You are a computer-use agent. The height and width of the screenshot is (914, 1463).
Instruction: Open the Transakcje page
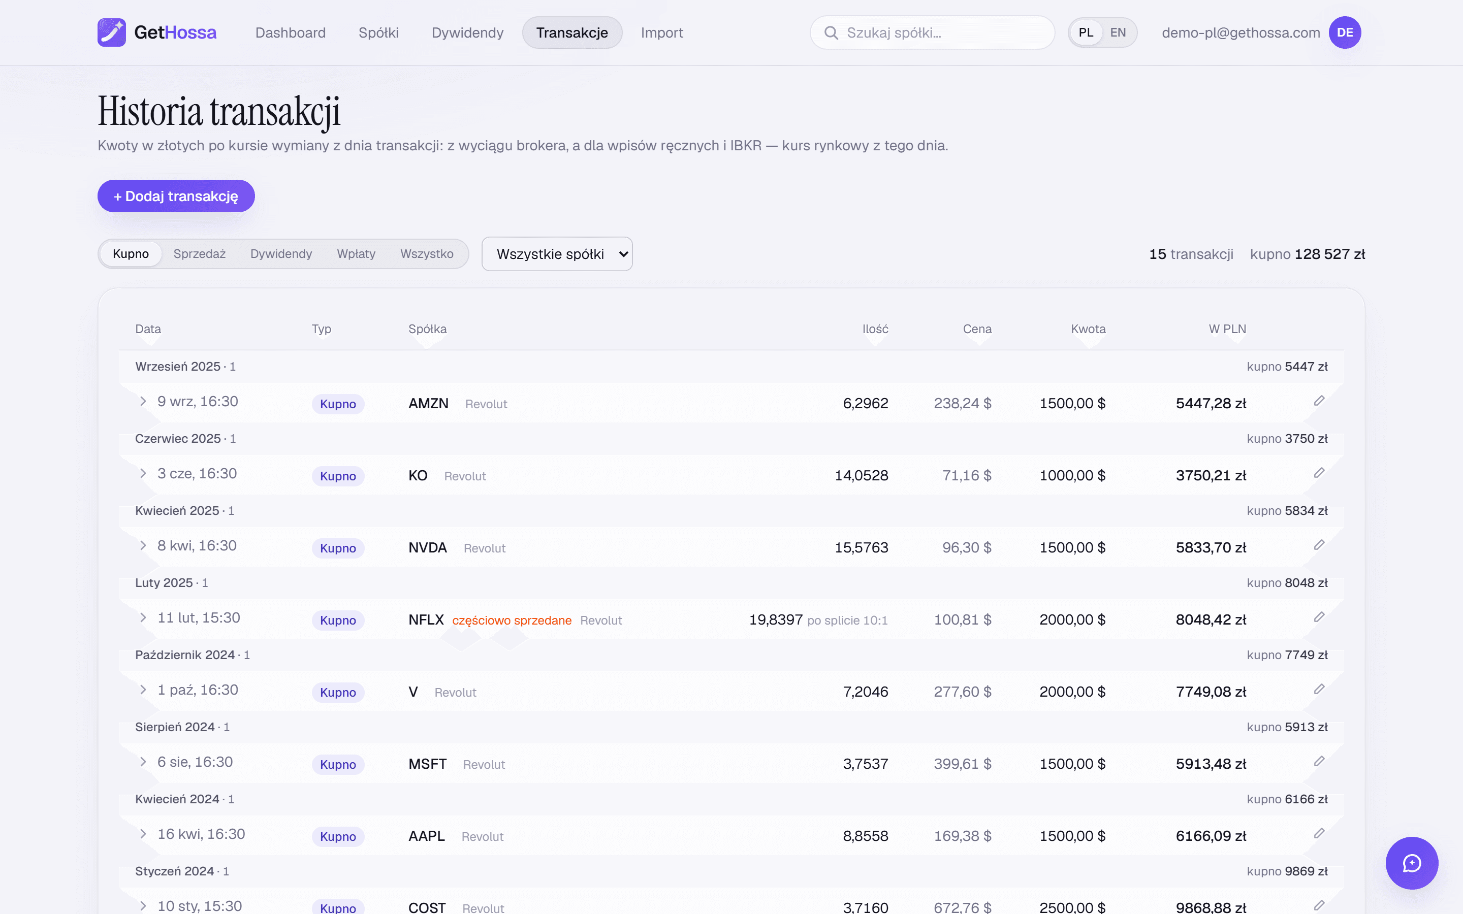572,32
